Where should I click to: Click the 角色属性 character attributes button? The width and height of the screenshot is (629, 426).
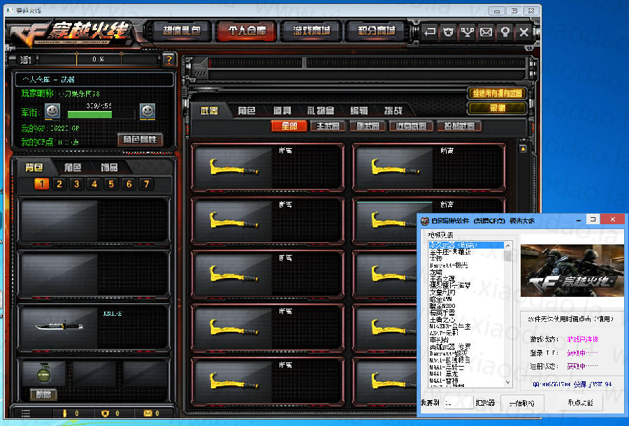point(140,140)
